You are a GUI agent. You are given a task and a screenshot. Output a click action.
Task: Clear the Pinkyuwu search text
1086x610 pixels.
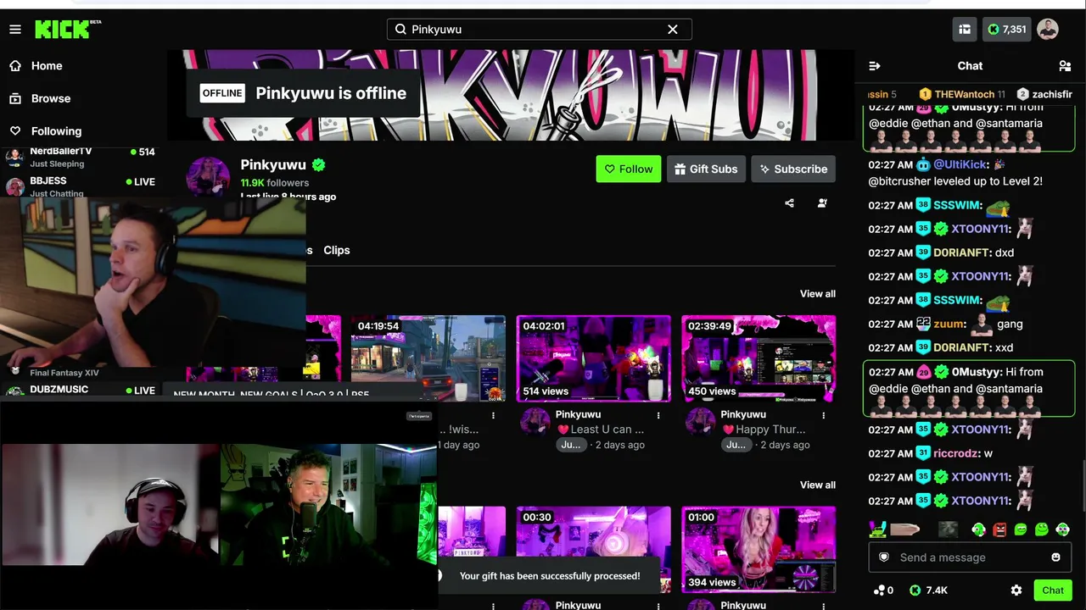point(673,30)
